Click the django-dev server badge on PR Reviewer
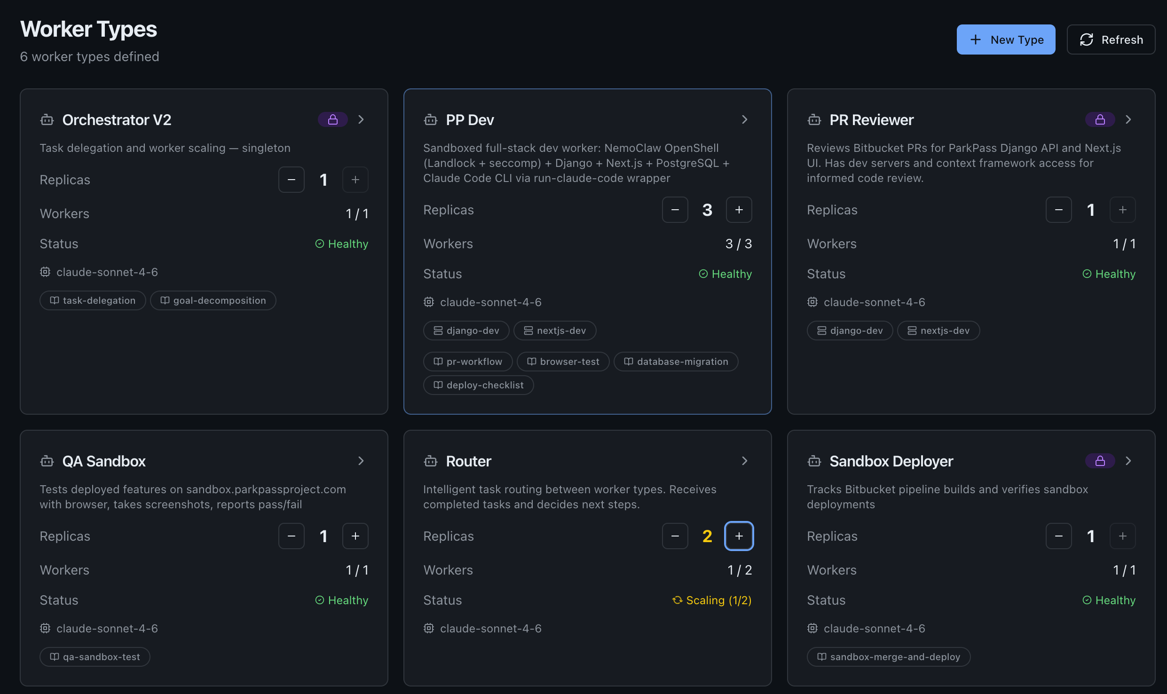This screenshot has height=694, width=1167. pyautogui.click(x=849, y=330)
